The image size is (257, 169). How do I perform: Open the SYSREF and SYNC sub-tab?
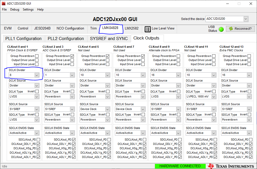[x=109, y=39]
